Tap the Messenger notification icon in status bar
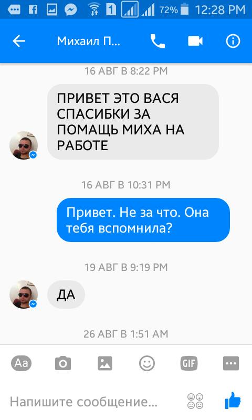 71,10
